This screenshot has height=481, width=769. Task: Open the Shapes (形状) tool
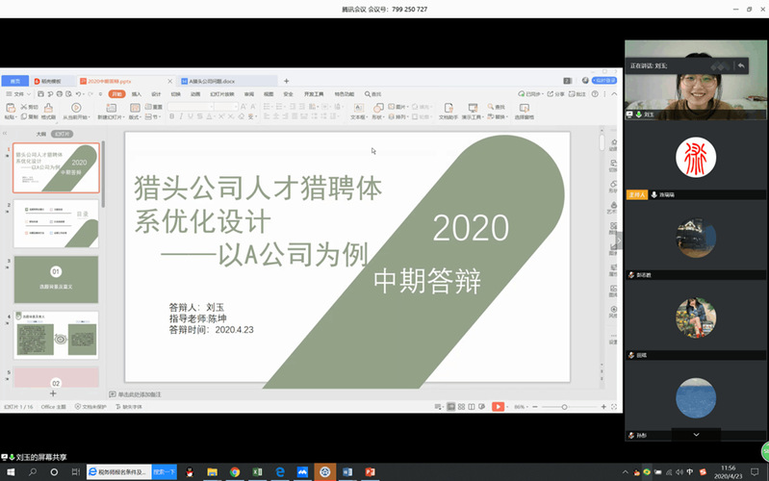376,110
